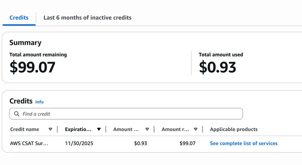This screenshot has height=165, width=302.
Task: Click the sort arrow beside Amount used
Action: 147,129
